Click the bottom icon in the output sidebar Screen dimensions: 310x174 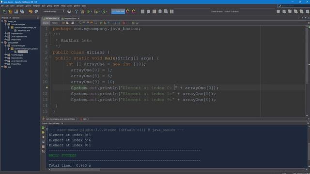click(43, 151)
